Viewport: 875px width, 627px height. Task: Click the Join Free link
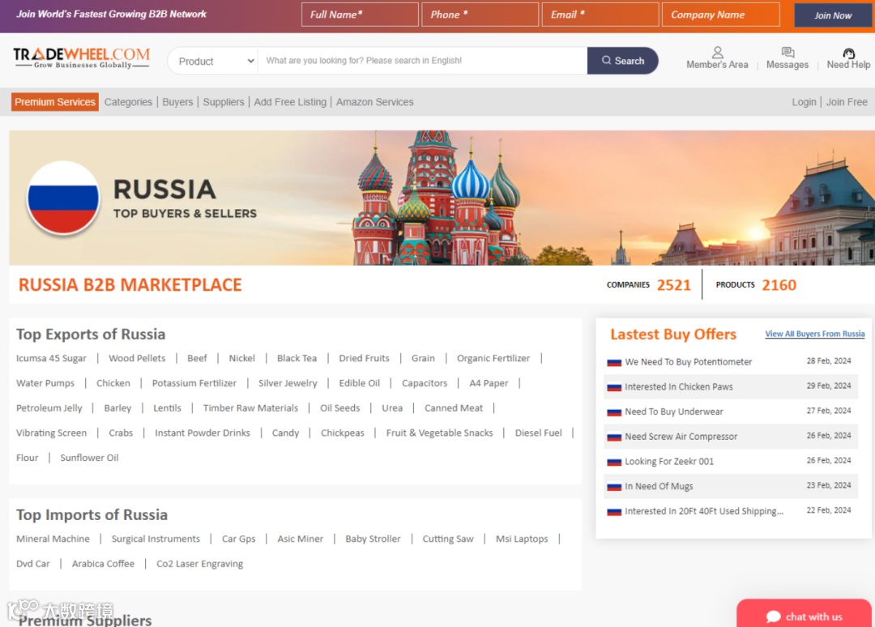847,102
